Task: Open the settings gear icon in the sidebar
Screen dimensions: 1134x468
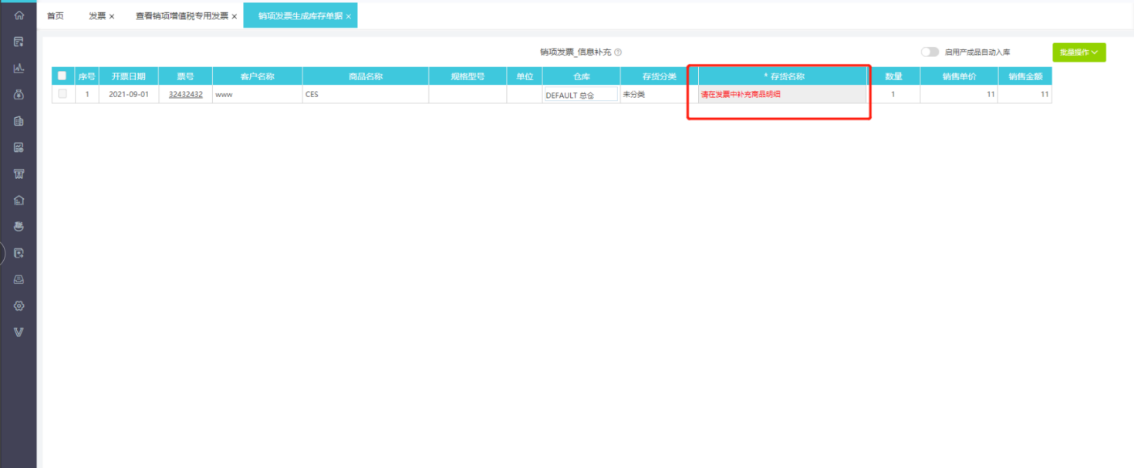Action: [x=19, y=306]
